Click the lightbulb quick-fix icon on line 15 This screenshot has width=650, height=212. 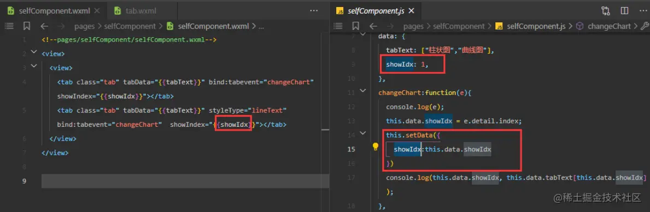tap(376, 146)
